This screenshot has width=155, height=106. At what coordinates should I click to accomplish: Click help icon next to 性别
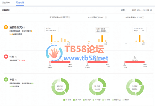point(16,57)
